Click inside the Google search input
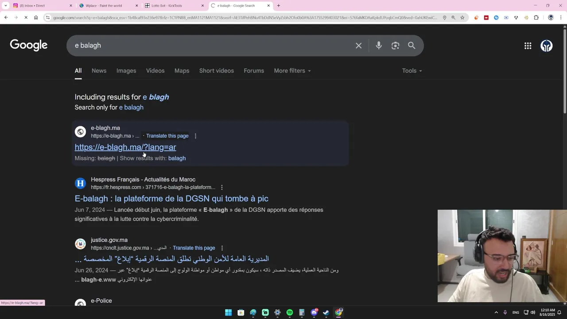The width and height of the screenshot is (567, 319). 213,46
